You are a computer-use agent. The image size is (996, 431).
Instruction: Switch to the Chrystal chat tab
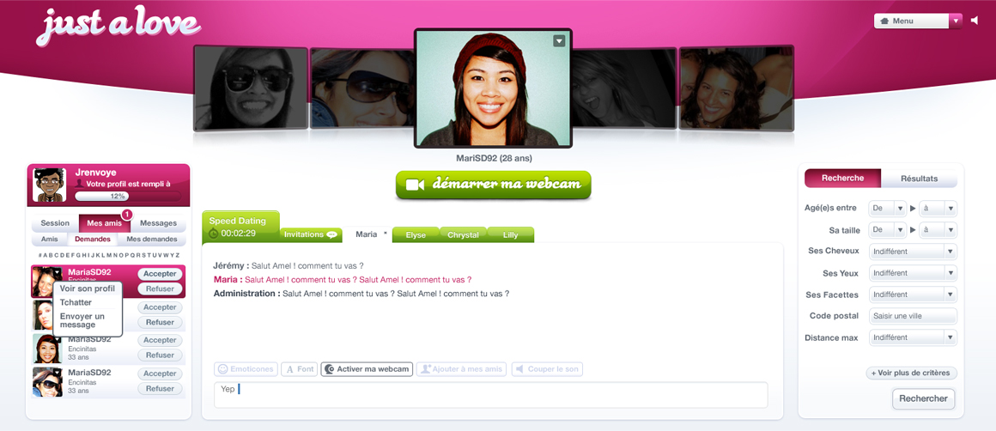click(x=463, y=235)
